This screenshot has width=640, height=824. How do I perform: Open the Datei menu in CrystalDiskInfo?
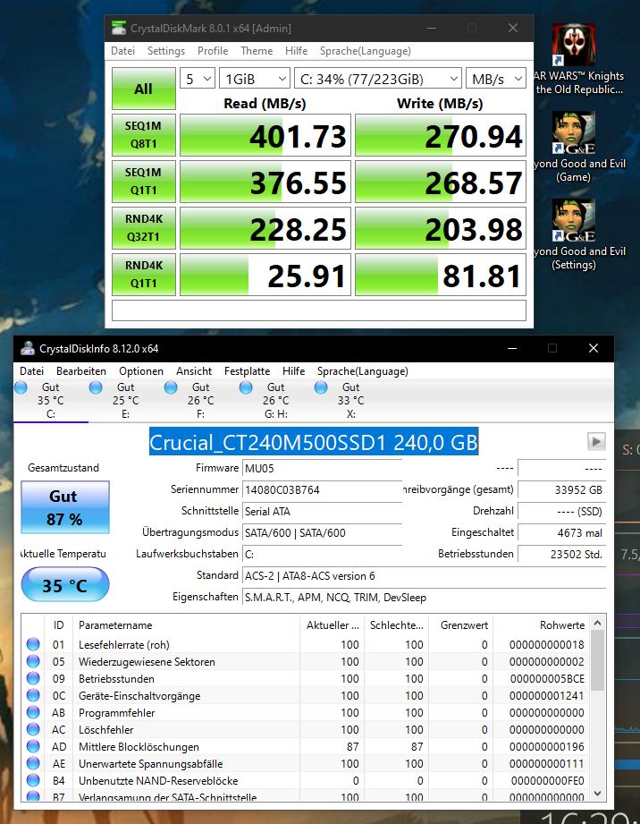(31, 371)
